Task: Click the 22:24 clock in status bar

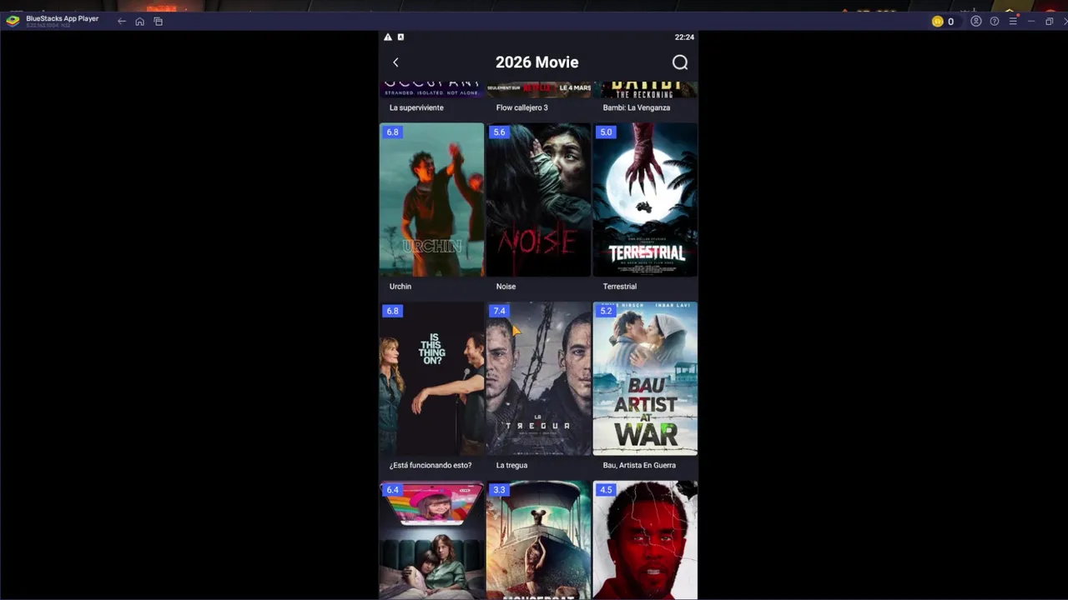Action: (x=684, y=37)
